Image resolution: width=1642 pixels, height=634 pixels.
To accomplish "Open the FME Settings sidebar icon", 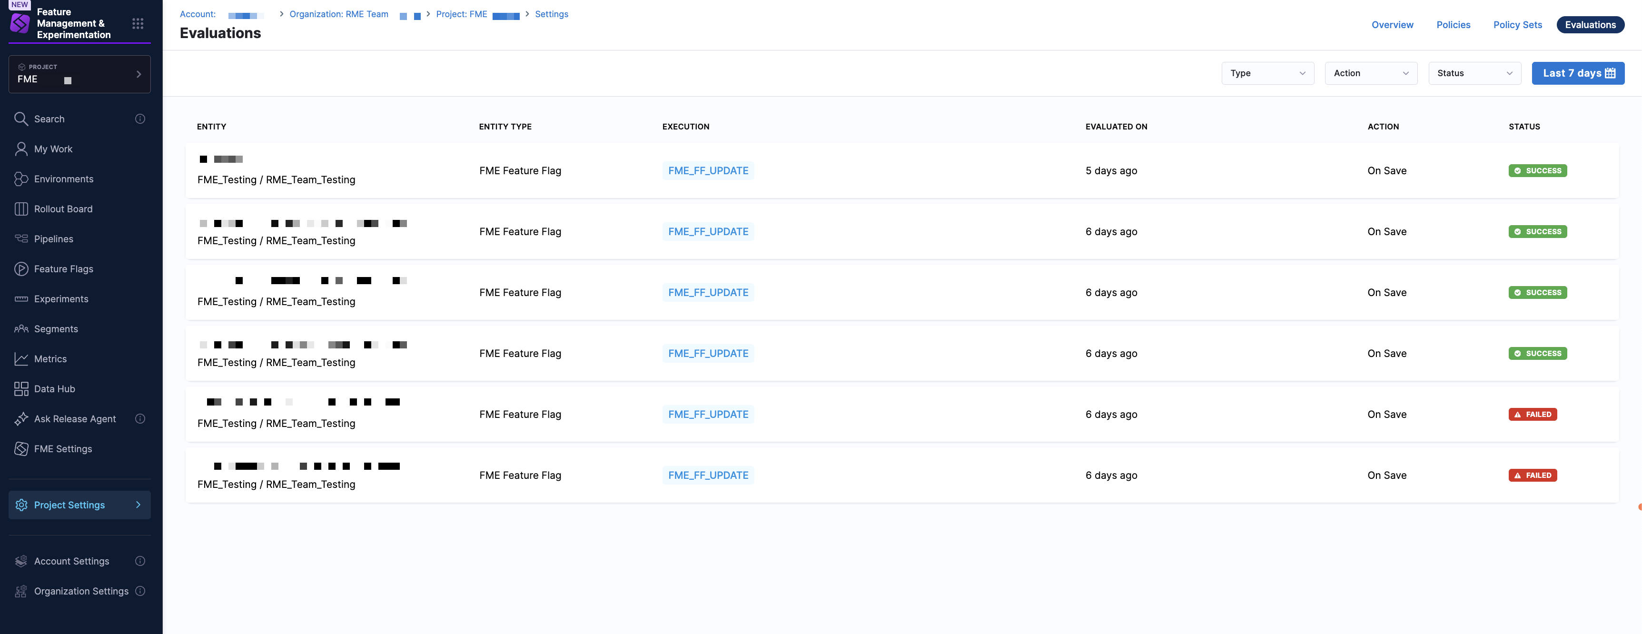I will [x=21, y=448].
